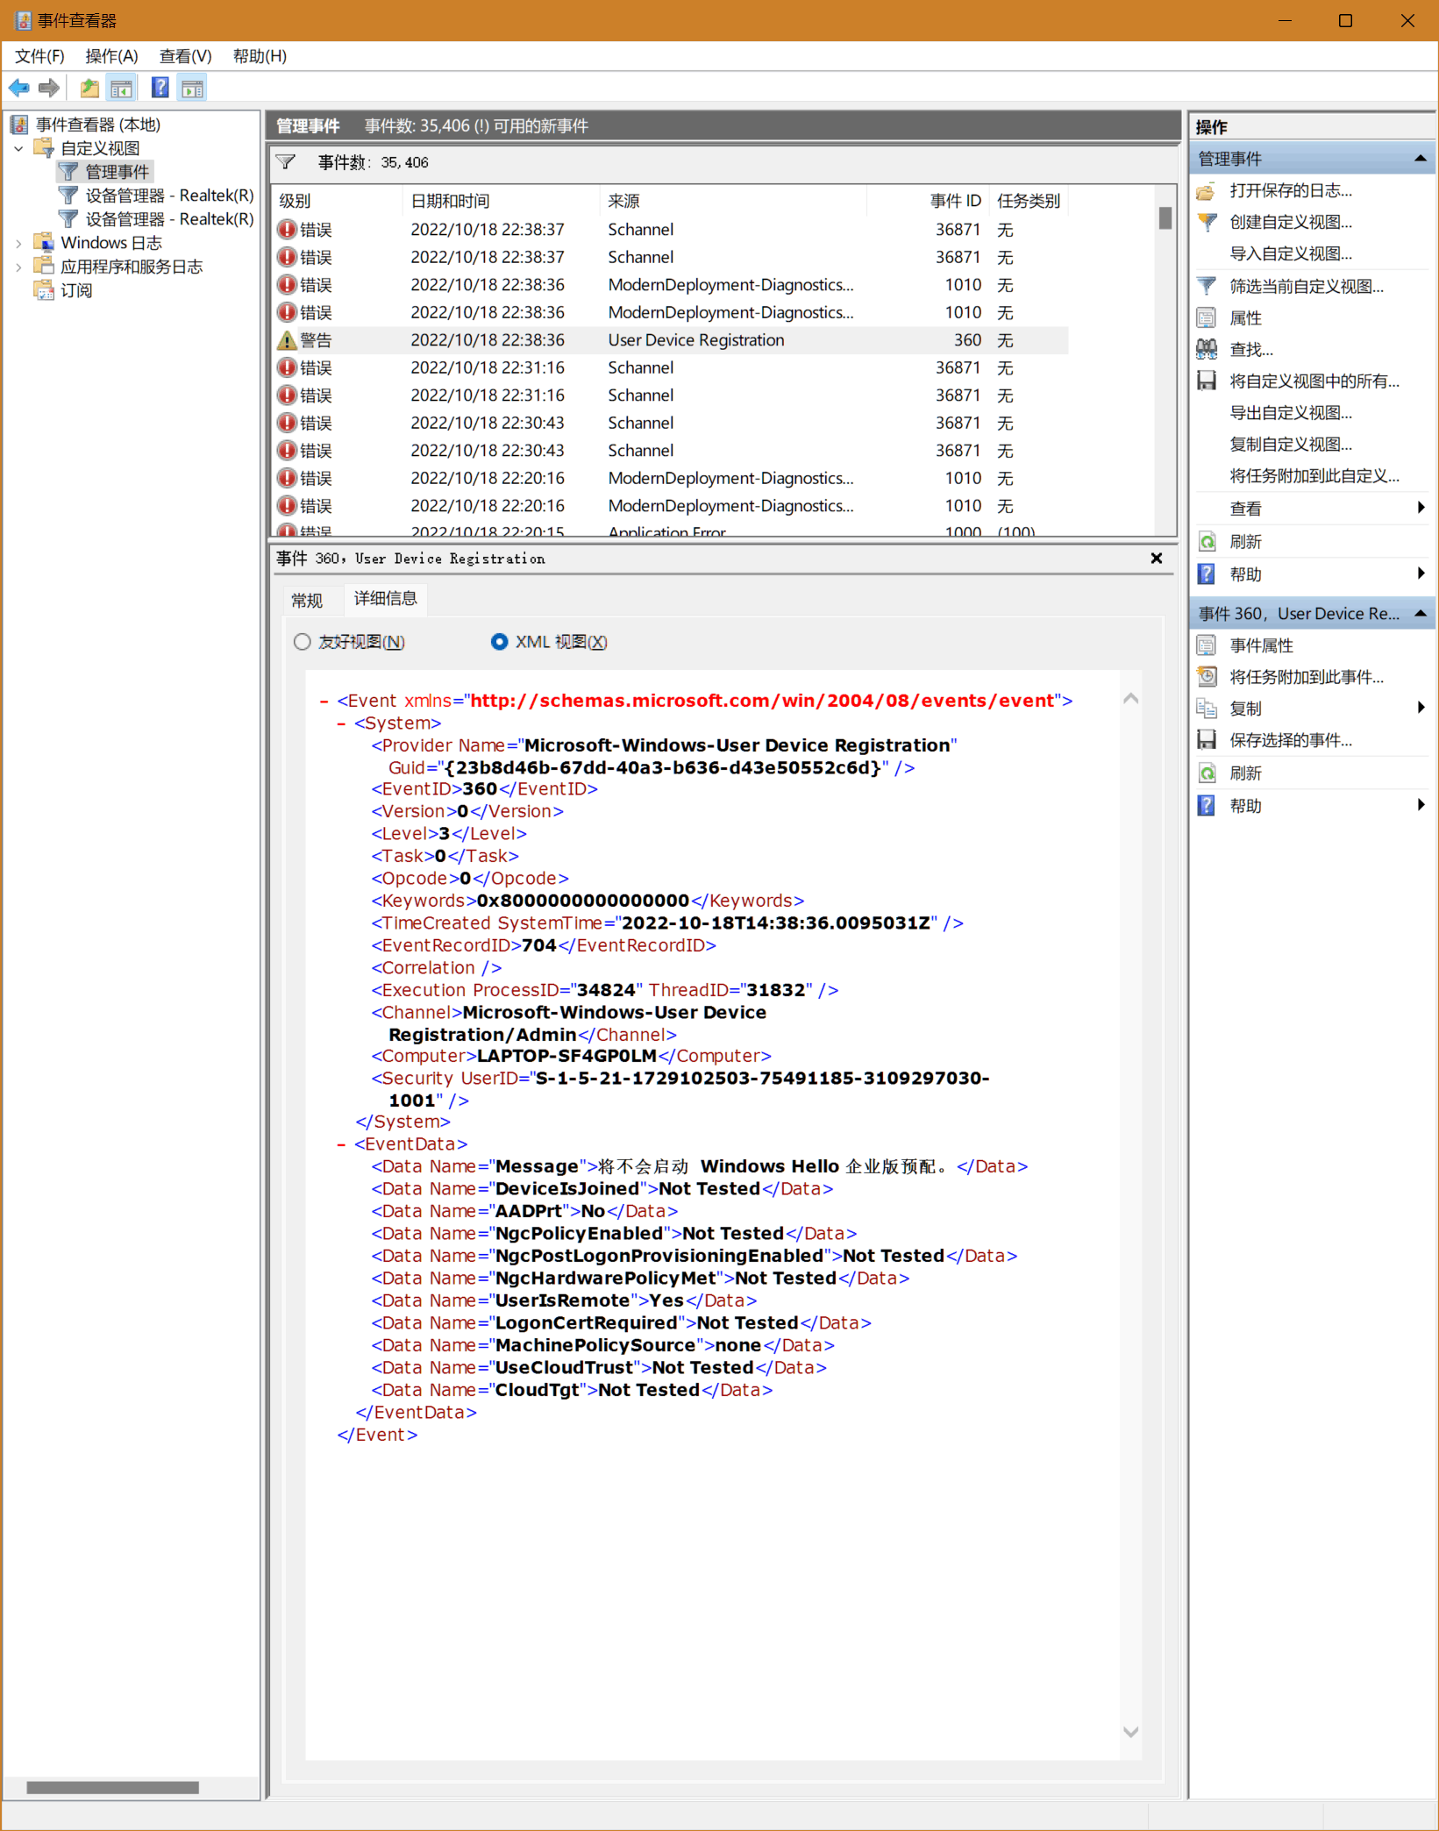Close the event 360 detail pane
The height and width of the screenshot is (1831, 1439).
pyautogui.click(x=1157, y=559)
